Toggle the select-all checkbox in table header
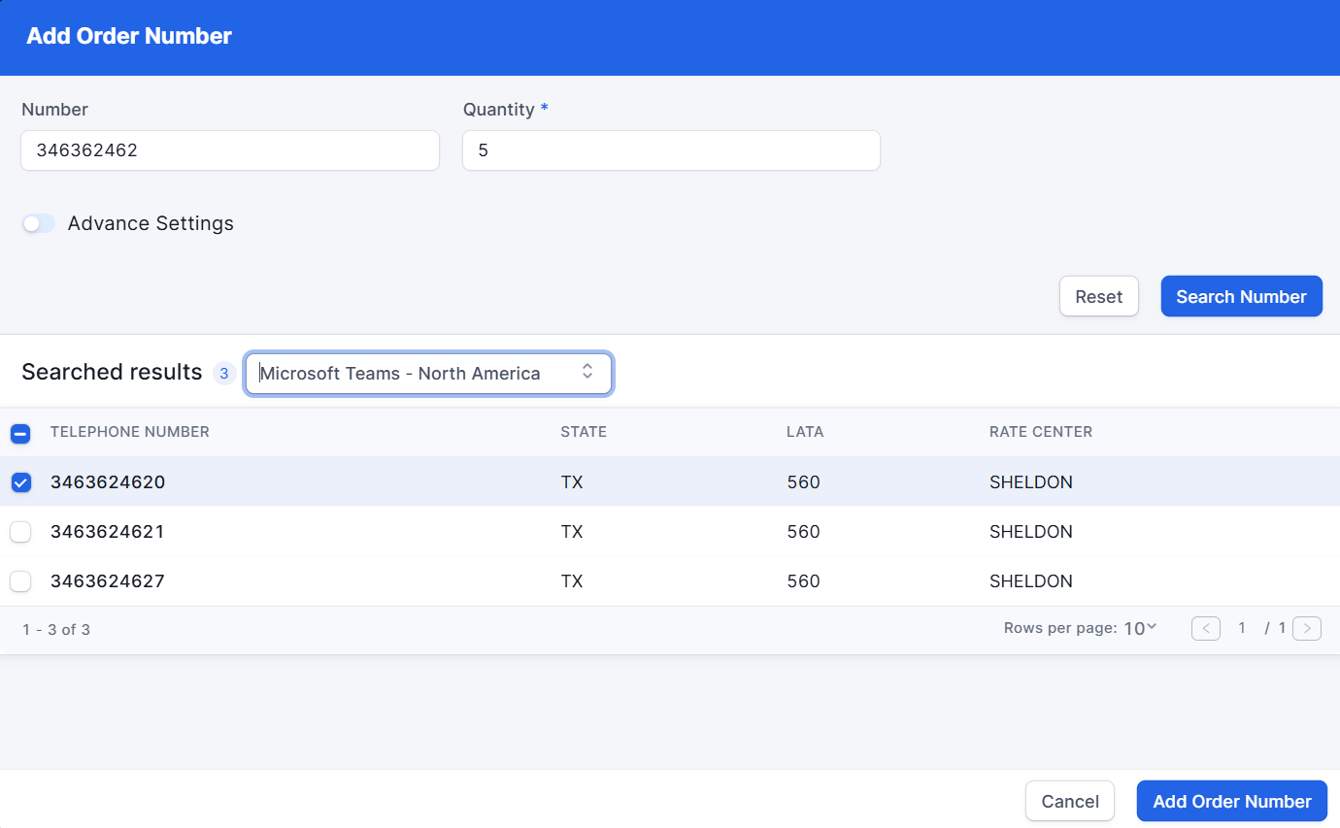The image size is (1340, 828). click(x=20, y=433)
